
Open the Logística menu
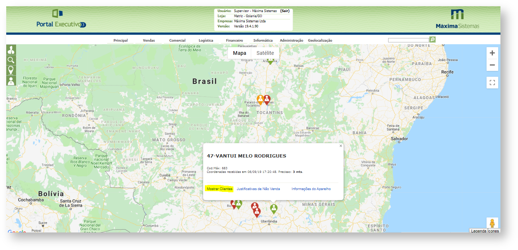[206, 41]
